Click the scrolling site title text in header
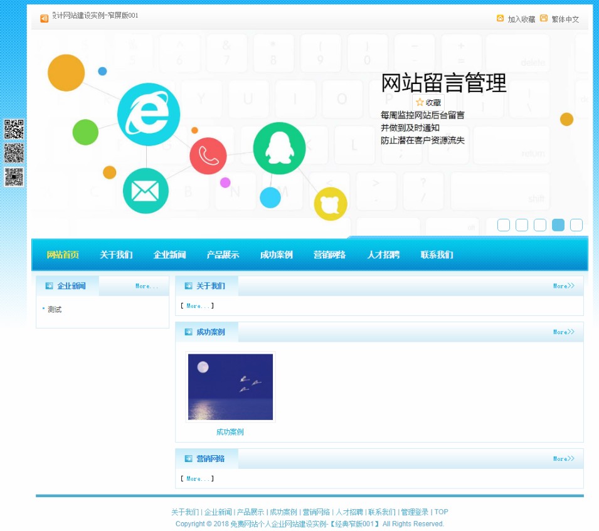The width and height of the screenshot is (599, 531). click(x=95, y=15)
